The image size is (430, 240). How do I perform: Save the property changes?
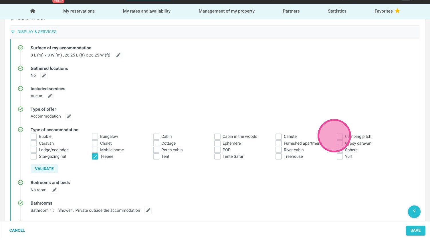point(415,231)
